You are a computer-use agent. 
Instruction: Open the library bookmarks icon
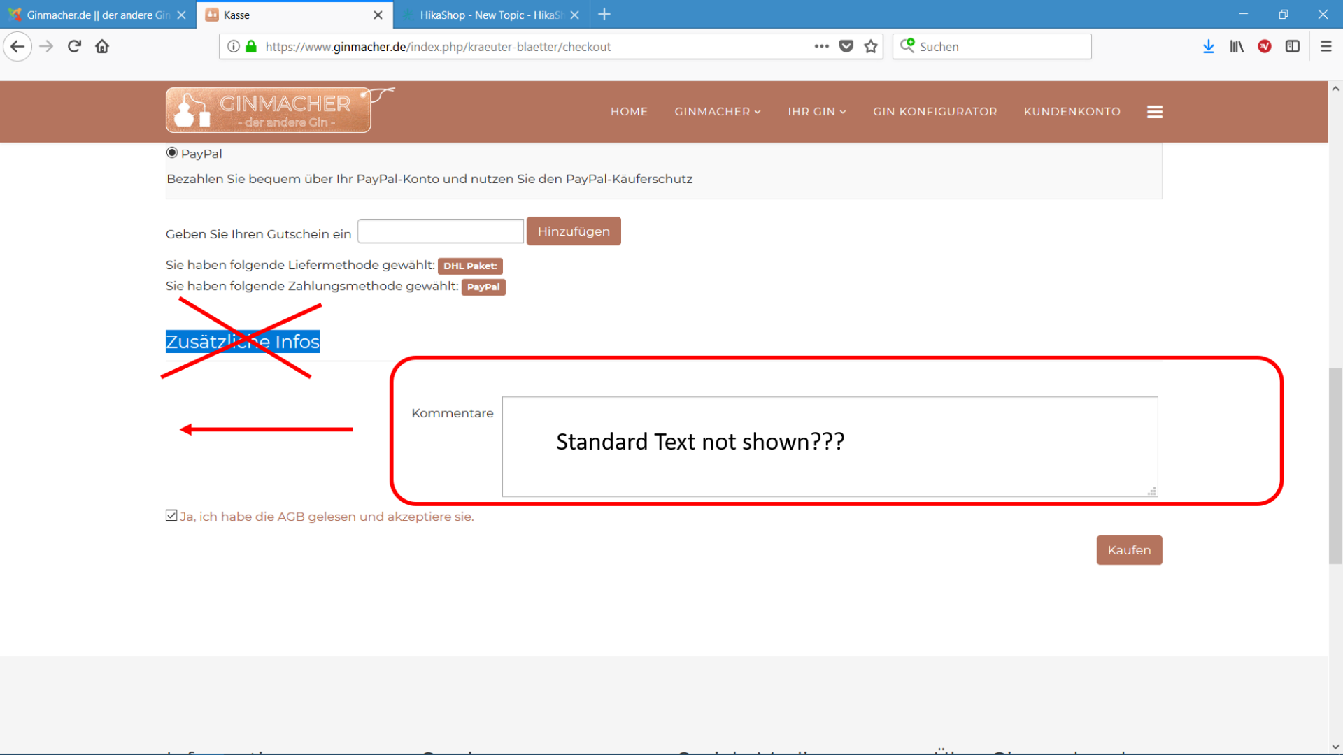1236,47
